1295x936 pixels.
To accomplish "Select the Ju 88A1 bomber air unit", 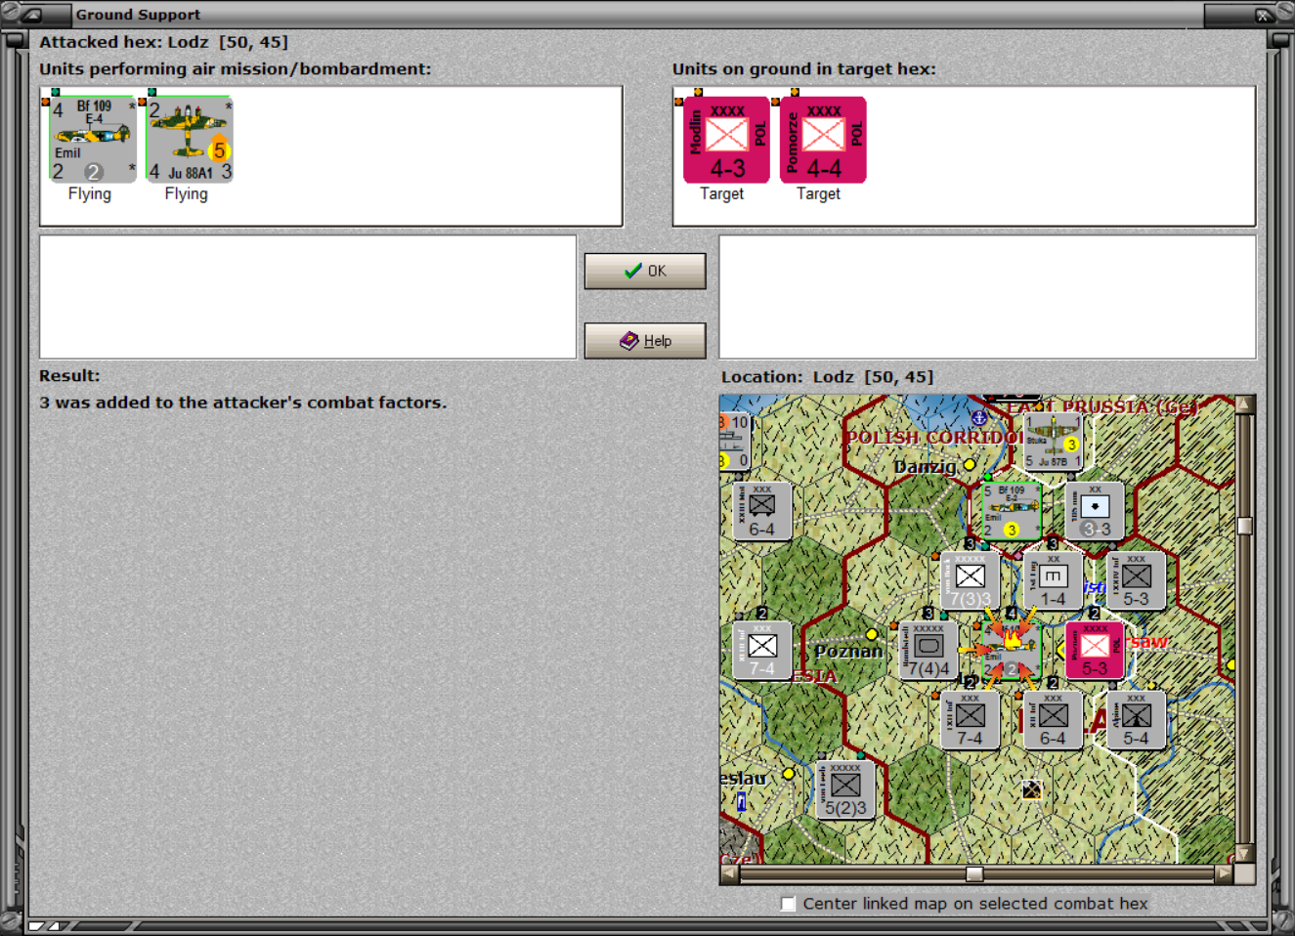I will (190, 140).
